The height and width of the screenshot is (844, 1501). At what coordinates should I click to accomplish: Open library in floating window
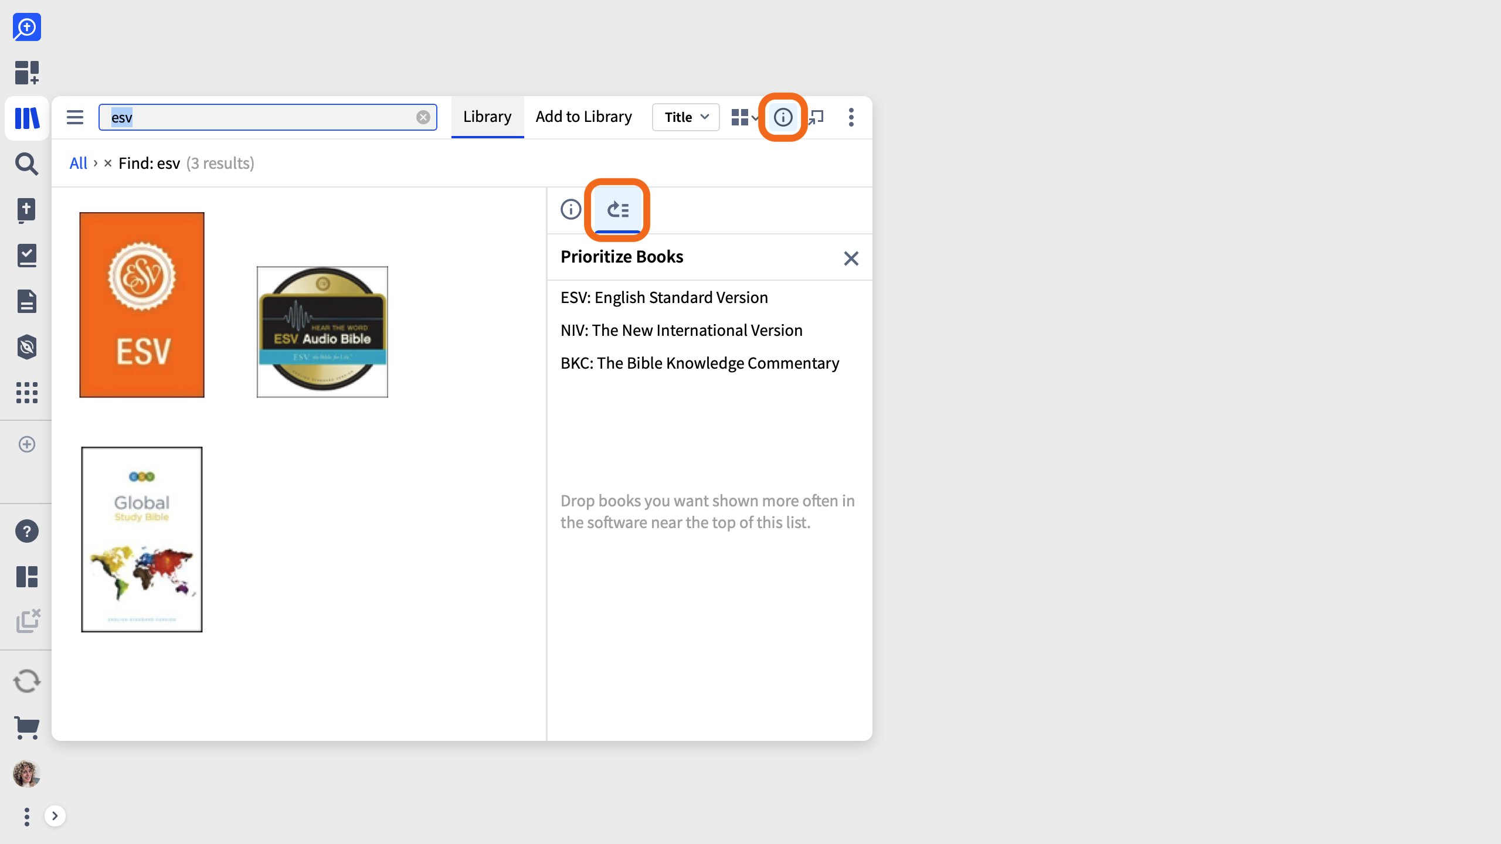point(816,117)
